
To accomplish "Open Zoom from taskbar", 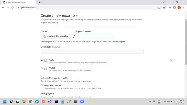I will (x=82, y=102).
